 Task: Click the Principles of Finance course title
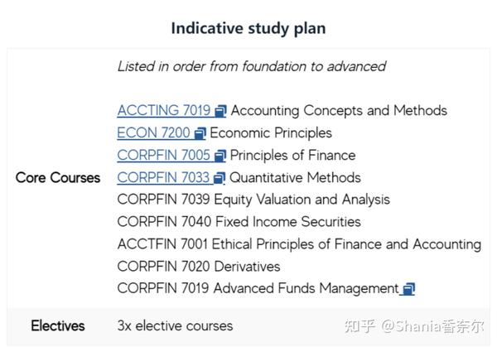pos(292,155)
